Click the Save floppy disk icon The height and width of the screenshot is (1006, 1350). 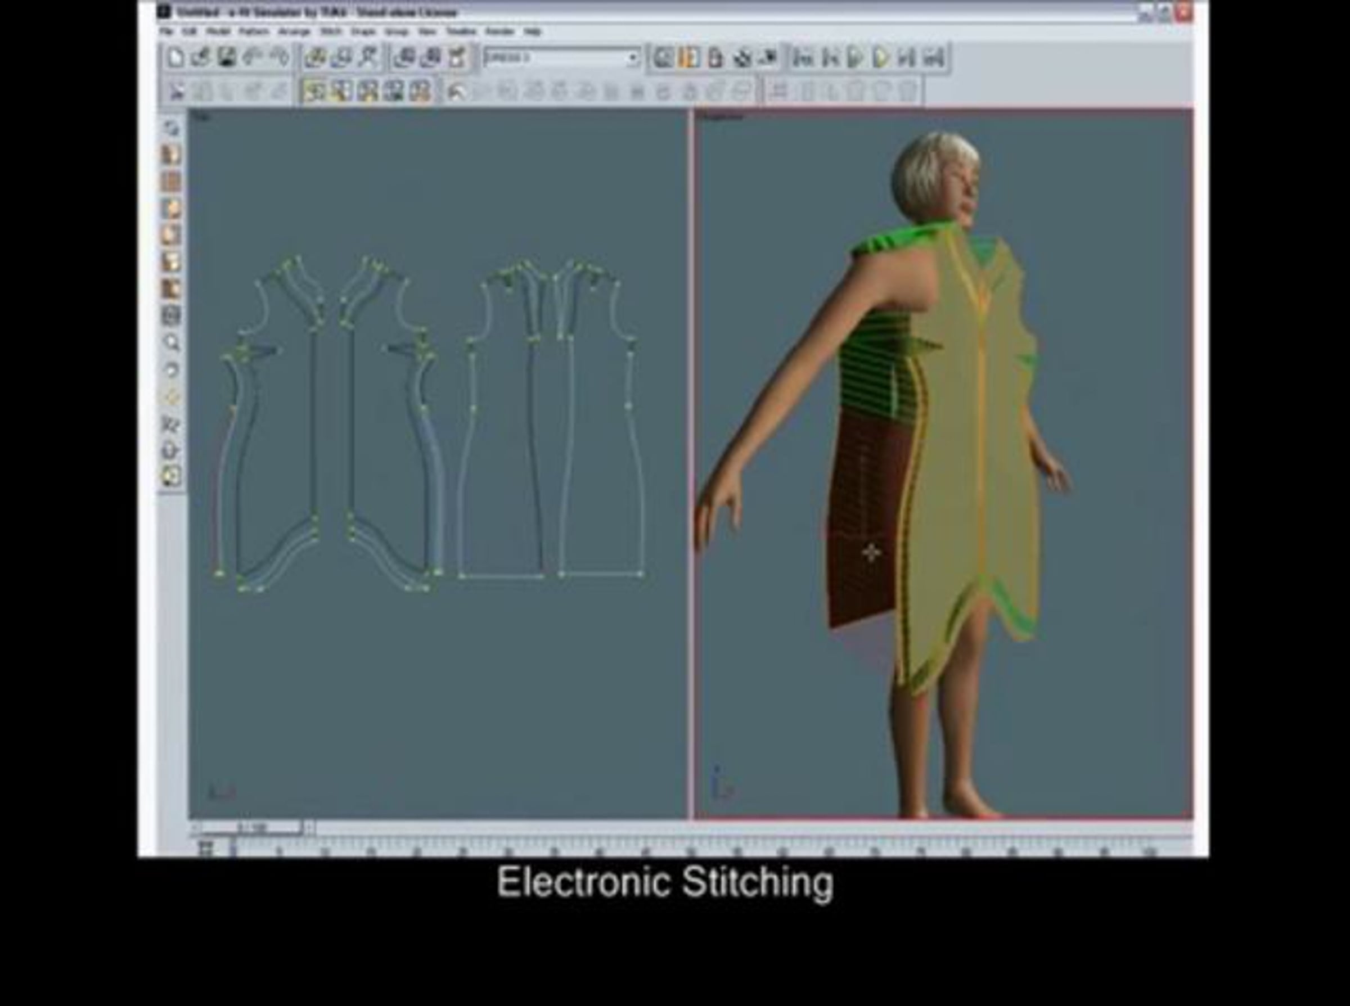coord(227,58)
